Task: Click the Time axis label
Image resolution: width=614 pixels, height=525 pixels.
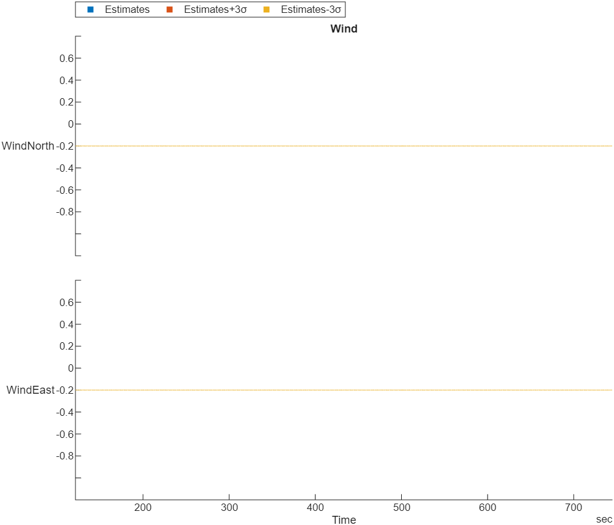Action: [344, 519]
